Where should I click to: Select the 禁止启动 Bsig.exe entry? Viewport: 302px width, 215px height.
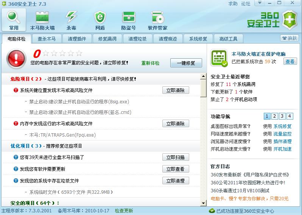[79, 101]
